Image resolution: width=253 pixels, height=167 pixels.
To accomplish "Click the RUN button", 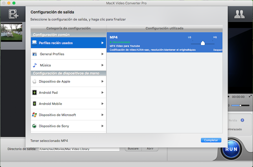I will (231, 149).
